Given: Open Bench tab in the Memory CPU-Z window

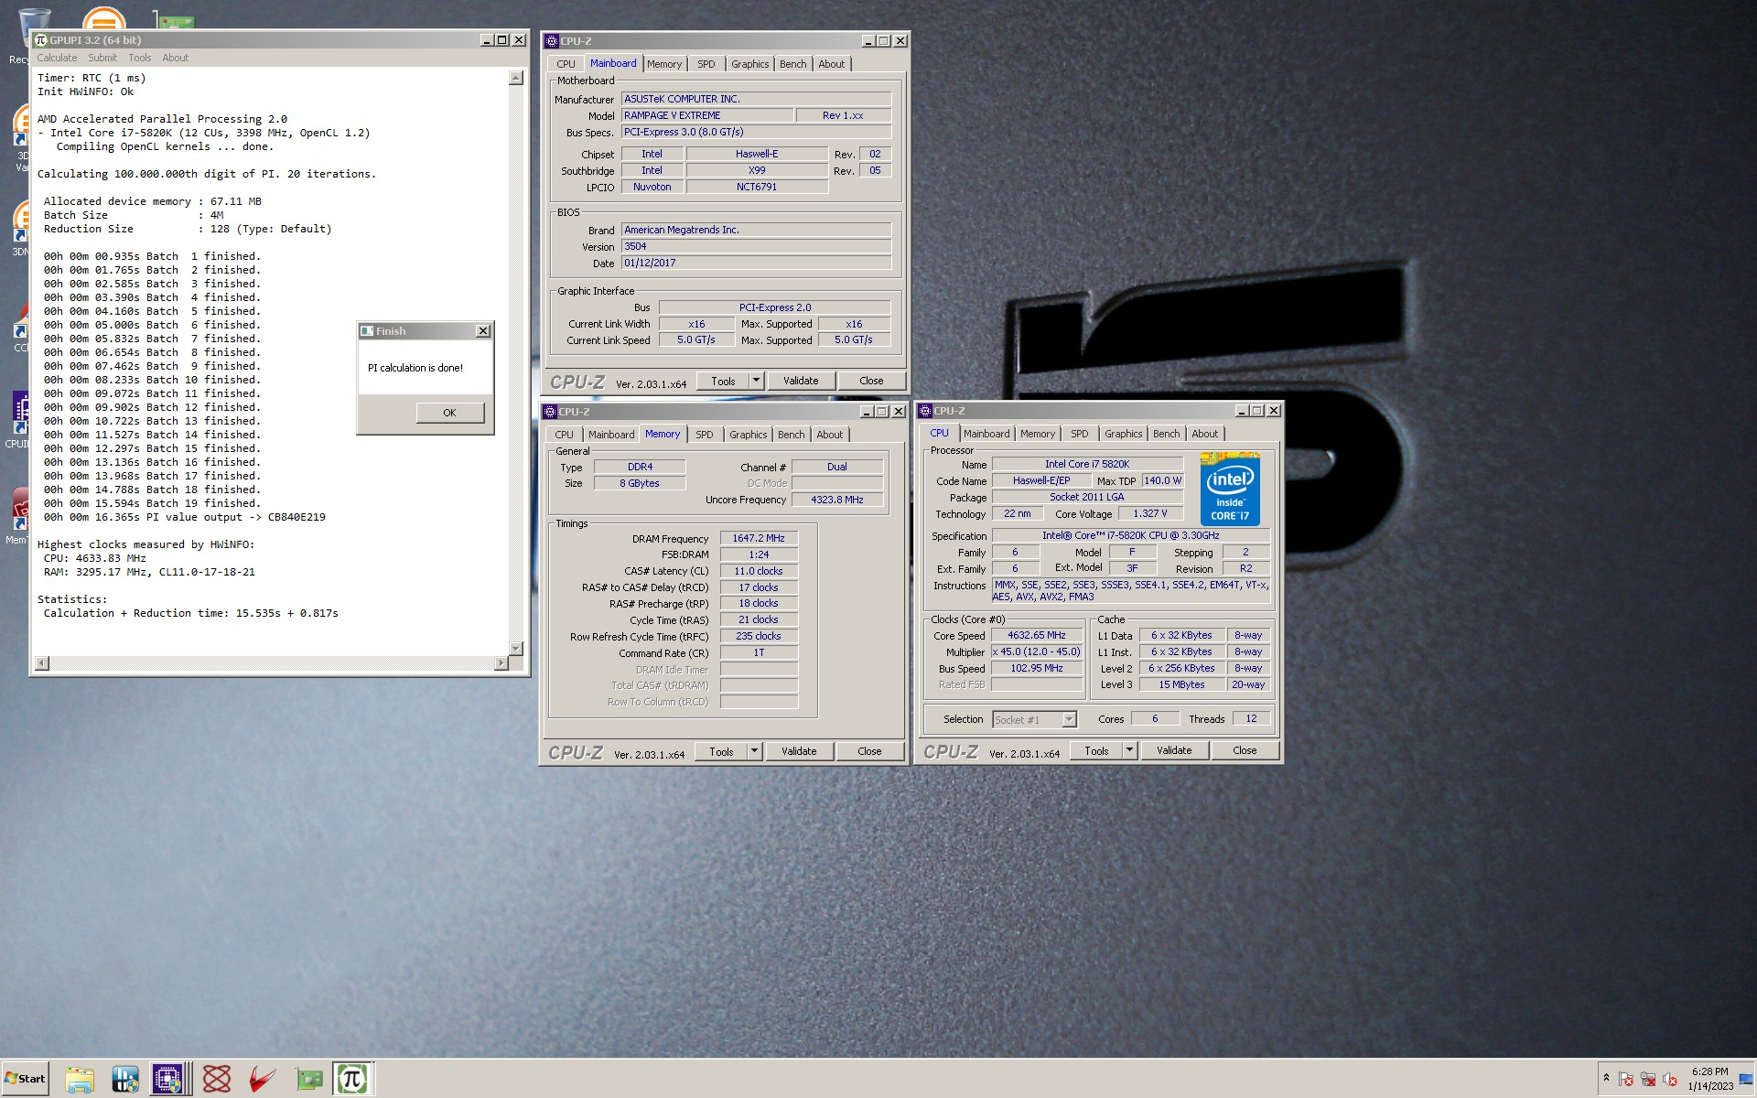Looking at the screenshot, I should click(792, 435).
